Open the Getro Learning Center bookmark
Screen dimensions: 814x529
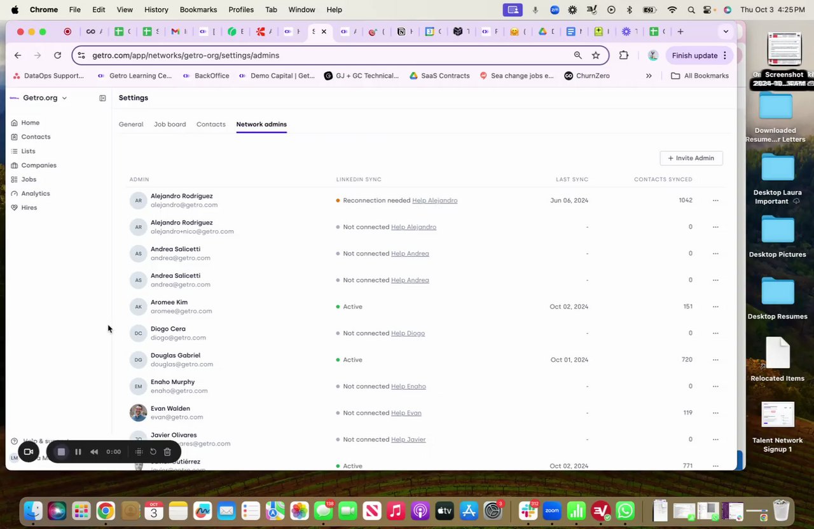pyautogui.click(x=134, y=76)
